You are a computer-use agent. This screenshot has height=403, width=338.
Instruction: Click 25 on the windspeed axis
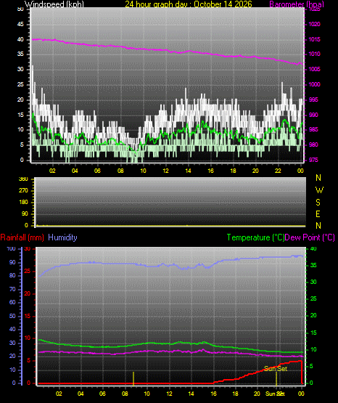[20, 84]
